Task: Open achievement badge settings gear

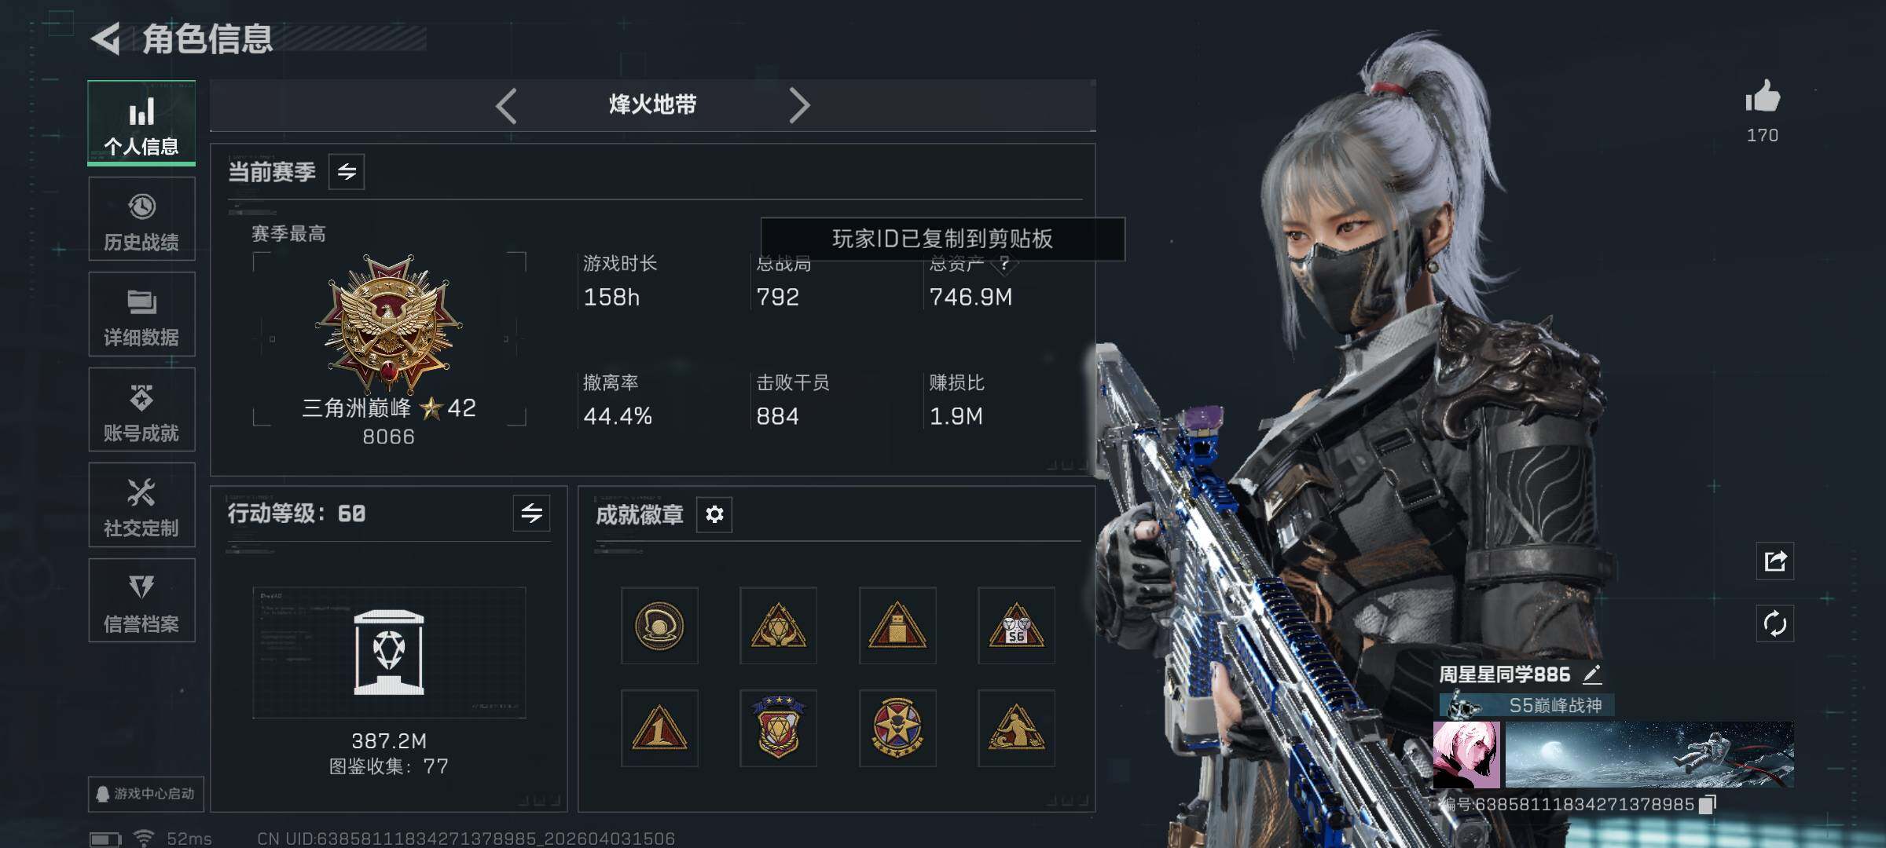Action: click(714, 514)
